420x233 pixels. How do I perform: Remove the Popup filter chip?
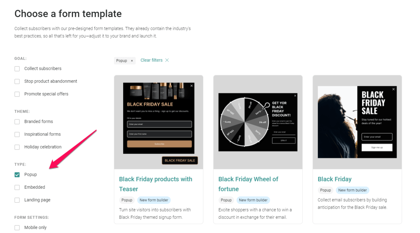[131, 61]
